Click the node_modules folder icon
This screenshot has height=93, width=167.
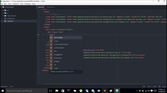click(x=5, y=16)
